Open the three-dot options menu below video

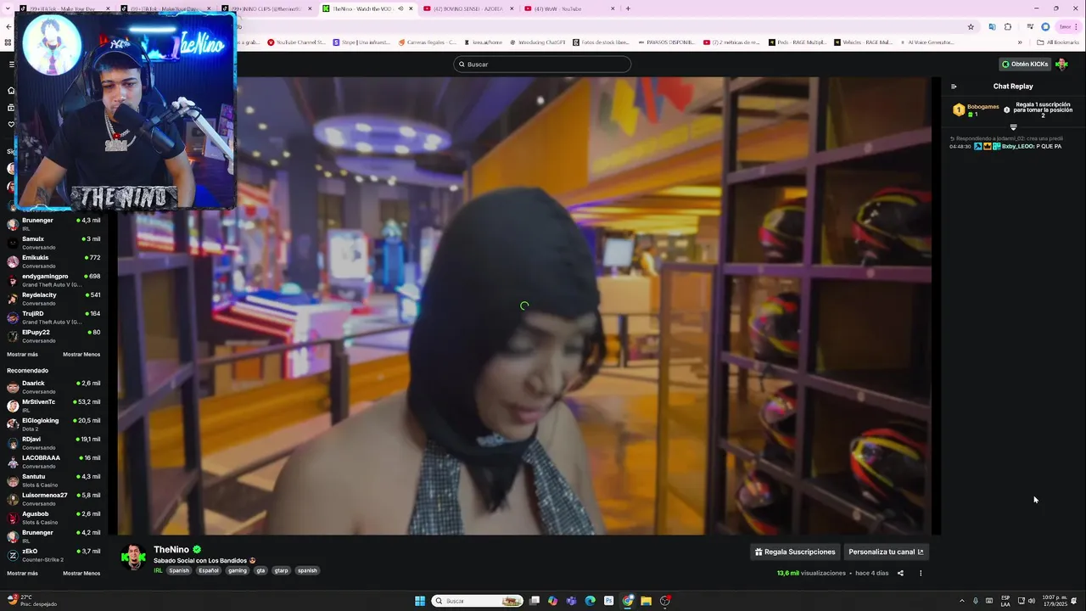point(921,573)
